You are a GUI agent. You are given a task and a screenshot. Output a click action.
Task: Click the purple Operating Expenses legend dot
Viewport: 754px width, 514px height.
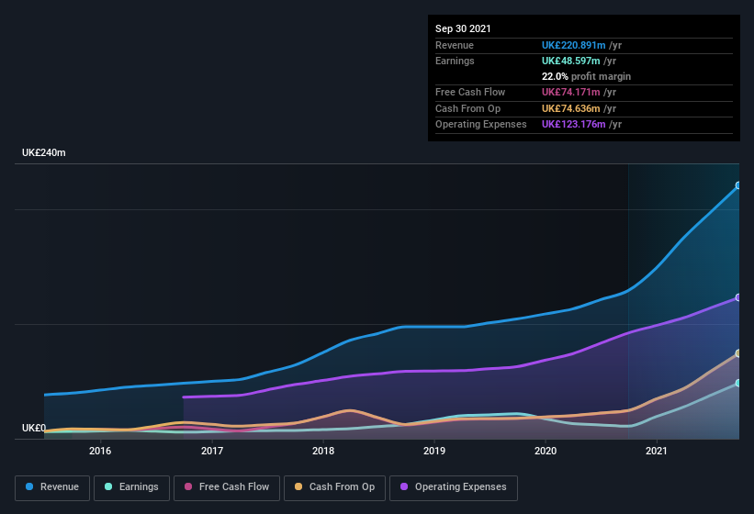pos(405,486)
